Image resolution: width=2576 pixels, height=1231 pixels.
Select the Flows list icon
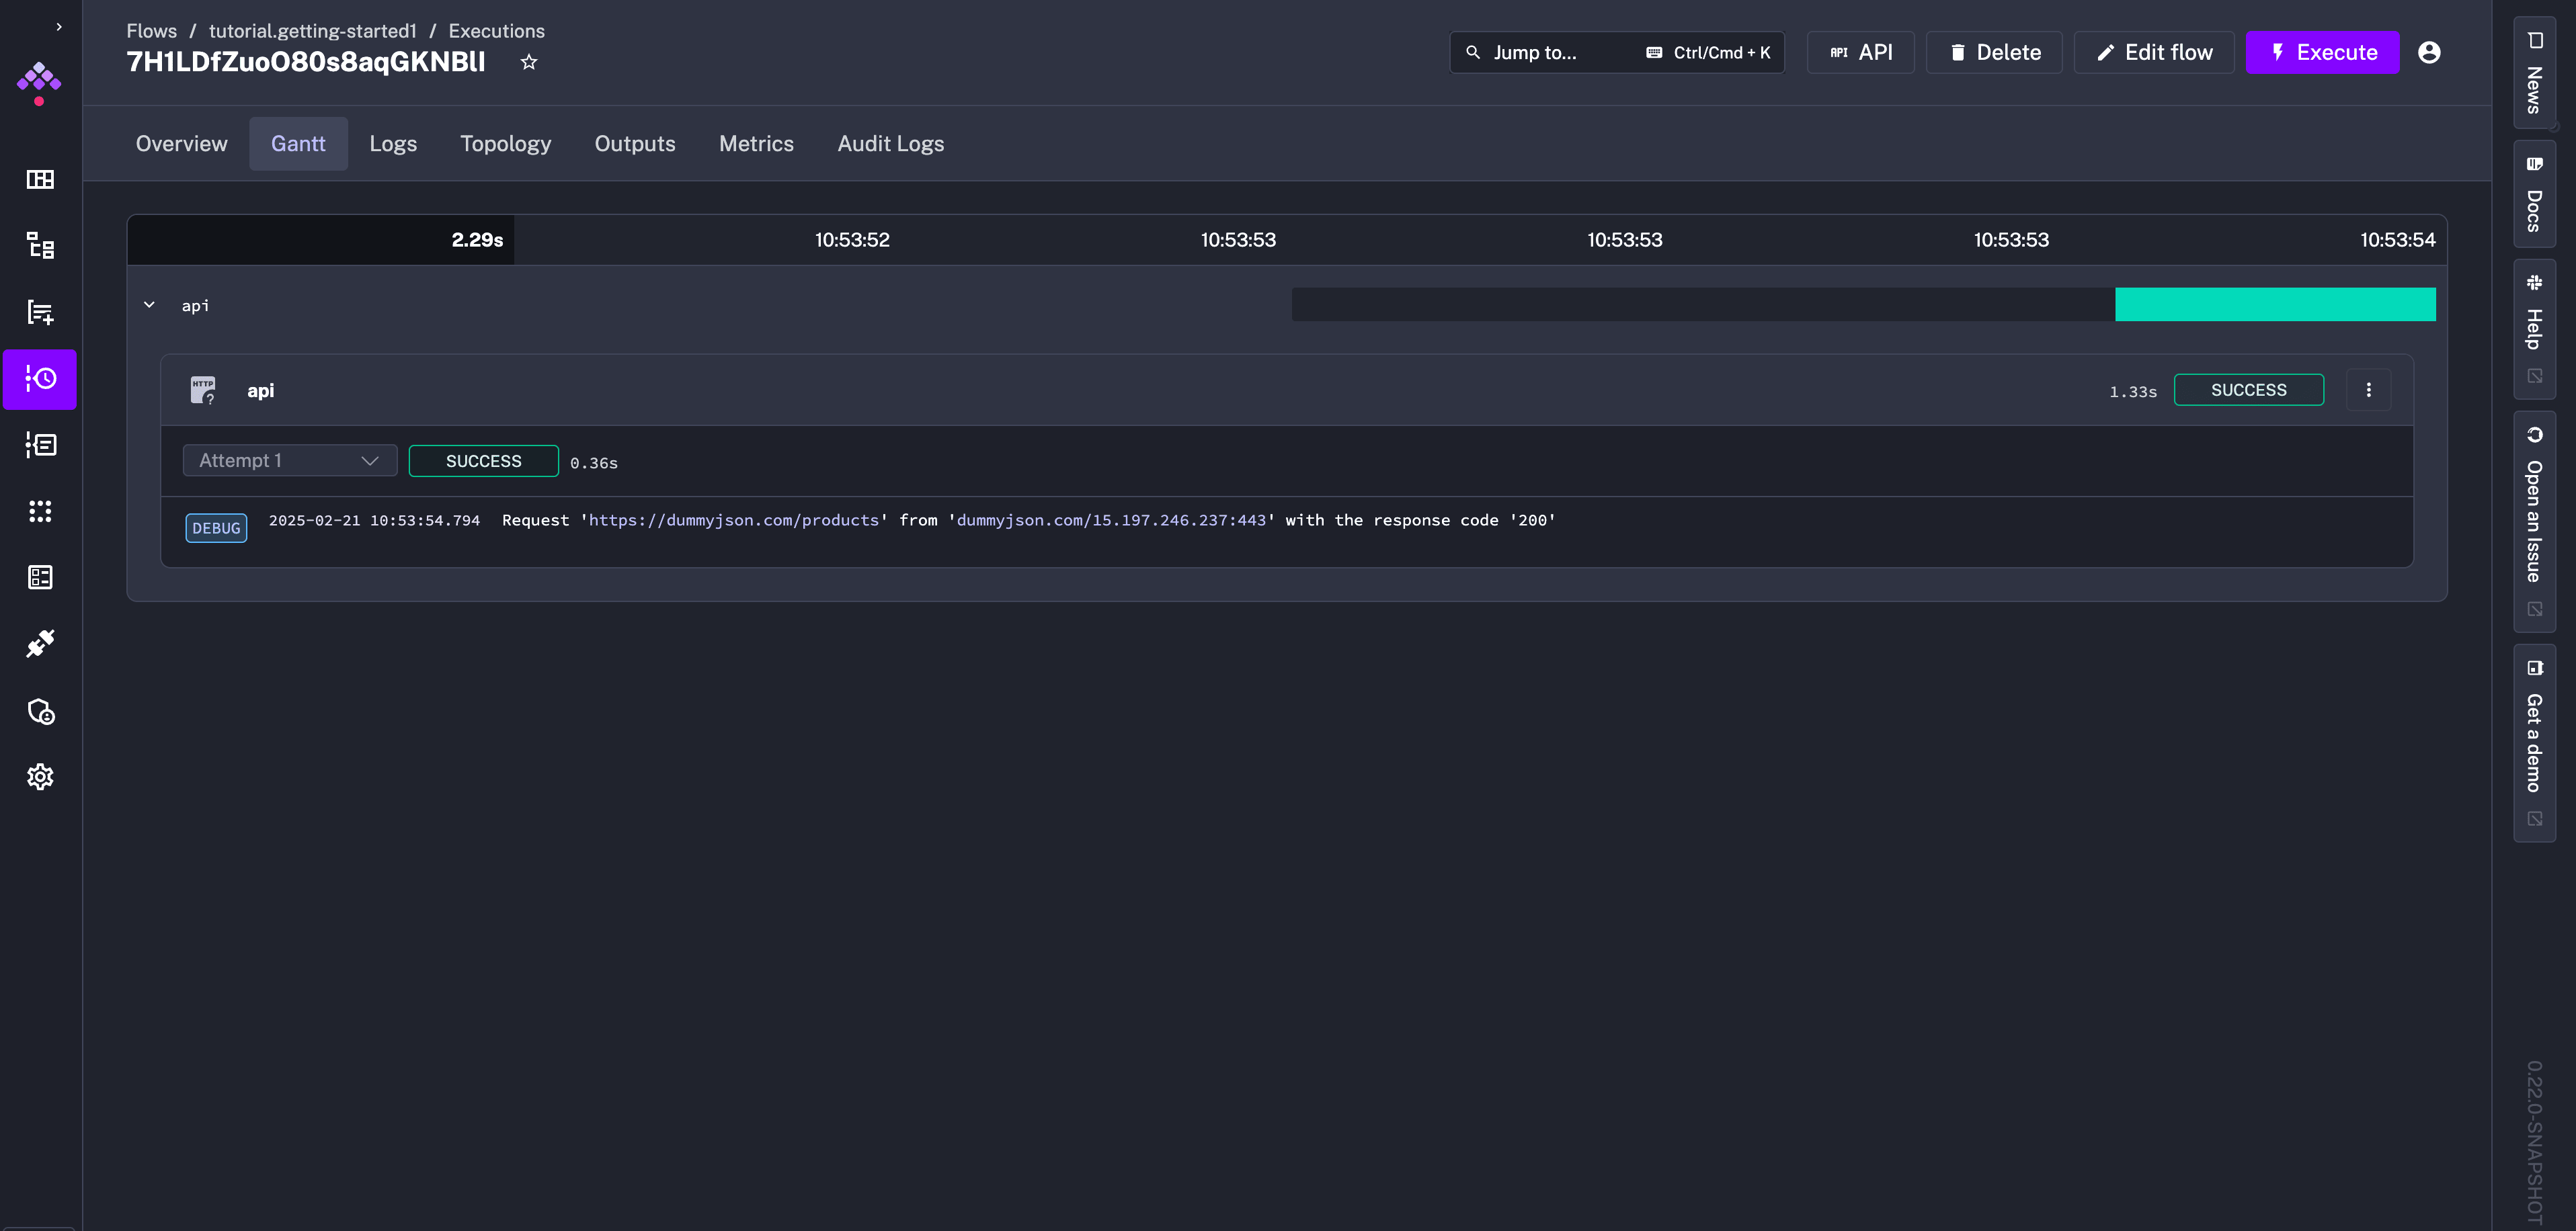pos(40,246)
